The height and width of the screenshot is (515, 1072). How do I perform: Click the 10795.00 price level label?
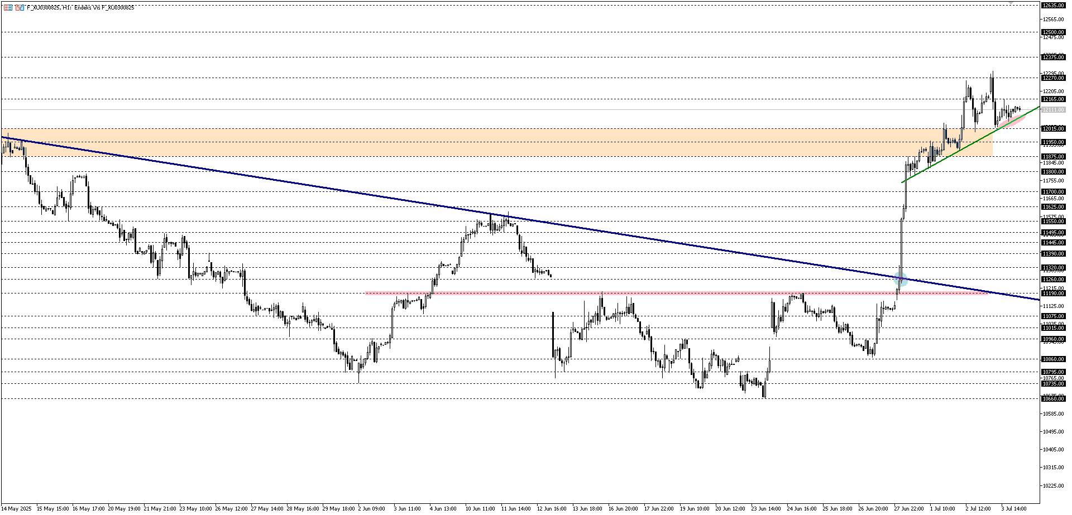[x=1053, y=372]
